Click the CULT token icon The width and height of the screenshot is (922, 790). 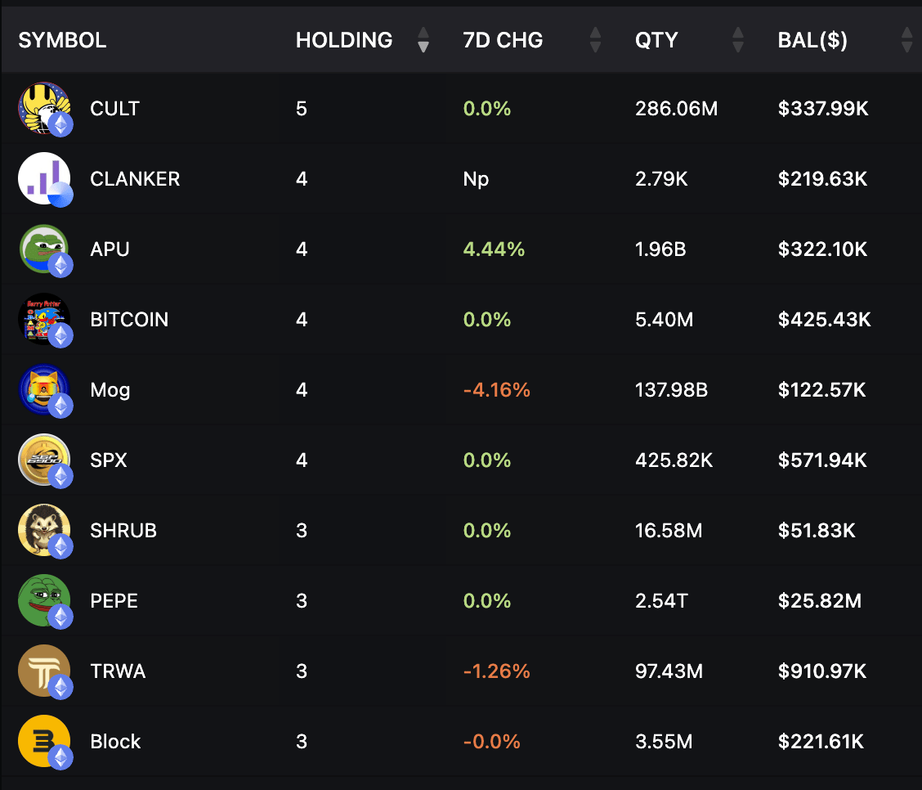pyautogui.click(x=43, y=108)
